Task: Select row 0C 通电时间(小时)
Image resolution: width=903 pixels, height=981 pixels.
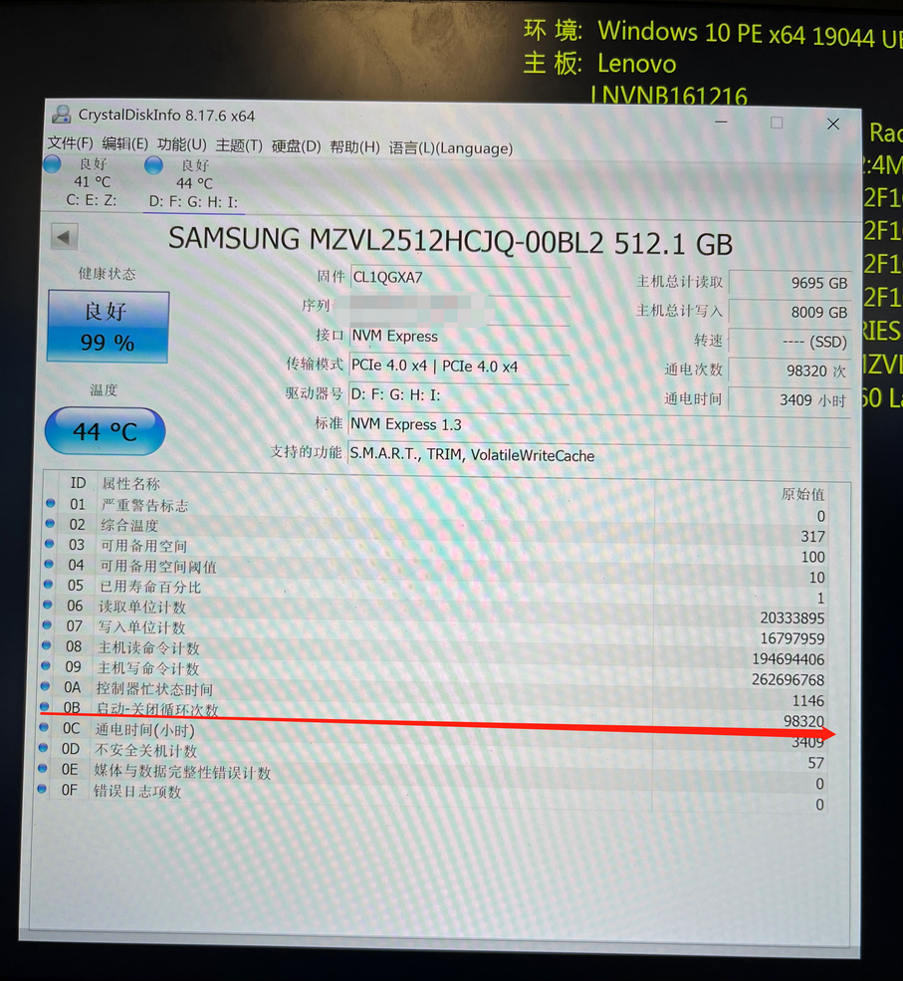Action: tap(433, 736)
